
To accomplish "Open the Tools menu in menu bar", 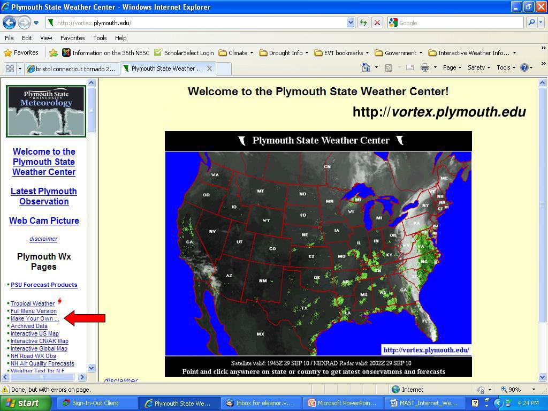I will point(100,38).
